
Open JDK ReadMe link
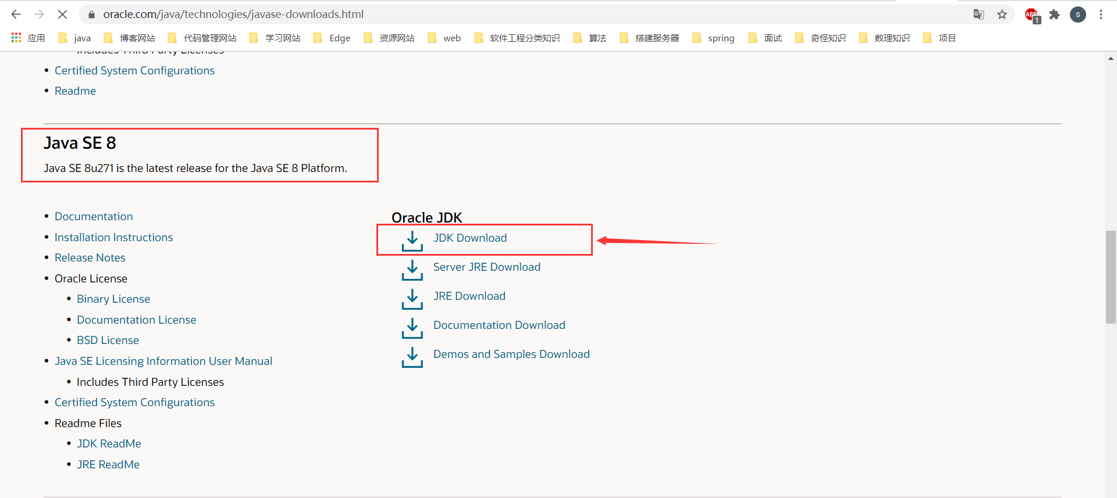tap(109, 443)
